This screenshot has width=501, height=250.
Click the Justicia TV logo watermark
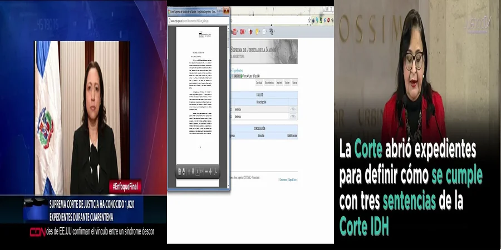(x=478, y=26)
